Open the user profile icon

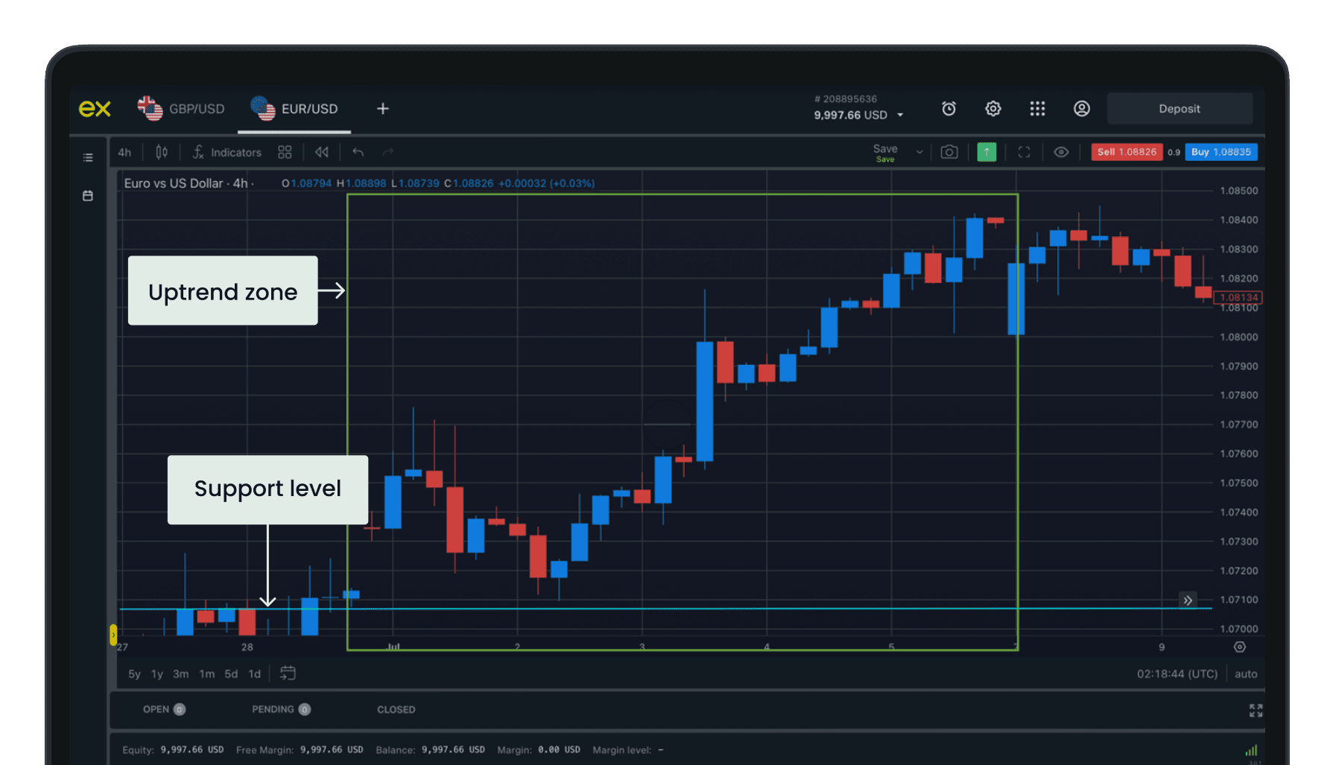[1082, 109]
